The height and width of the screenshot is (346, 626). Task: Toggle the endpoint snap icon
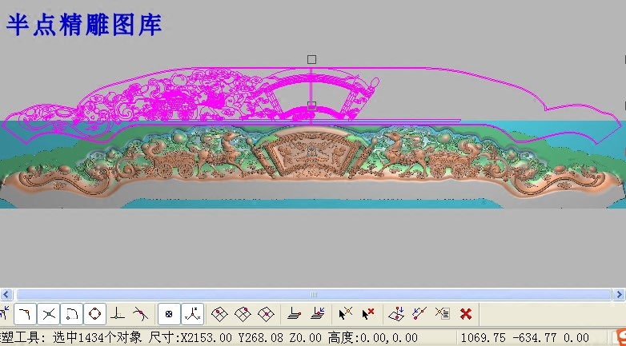pos(25,314)
